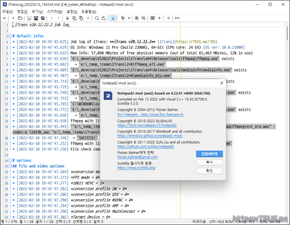
Task: Open a file using the folder icon
Action: [x=20, y=18]
